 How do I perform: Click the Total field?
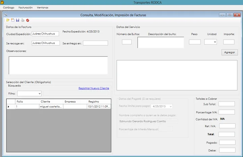pyautogui.click(x=226, y=134)
